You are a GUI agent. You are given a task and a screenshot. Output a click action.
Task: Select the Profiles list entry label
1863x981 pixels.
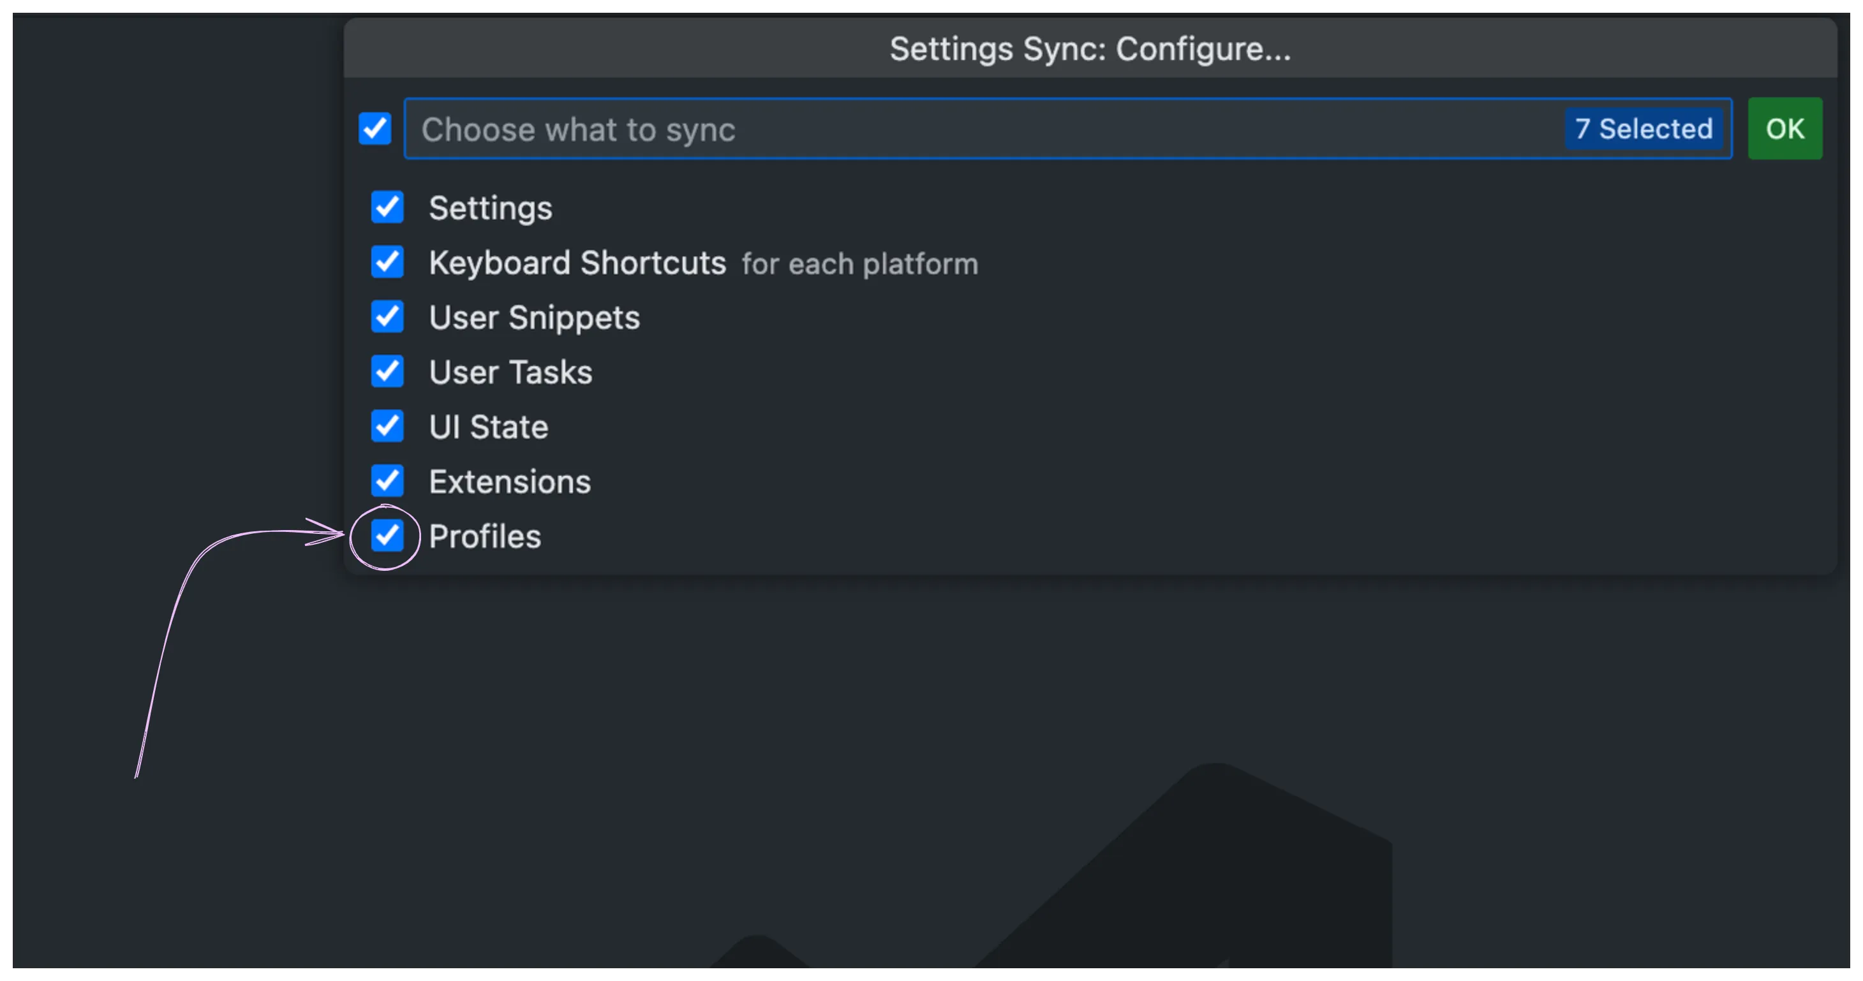click(x=484, y=536)
